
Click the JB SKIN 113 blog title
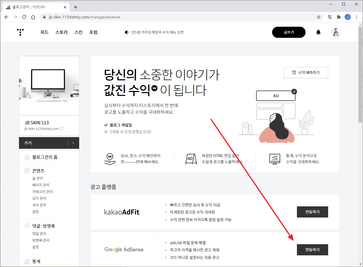point(37,123)
